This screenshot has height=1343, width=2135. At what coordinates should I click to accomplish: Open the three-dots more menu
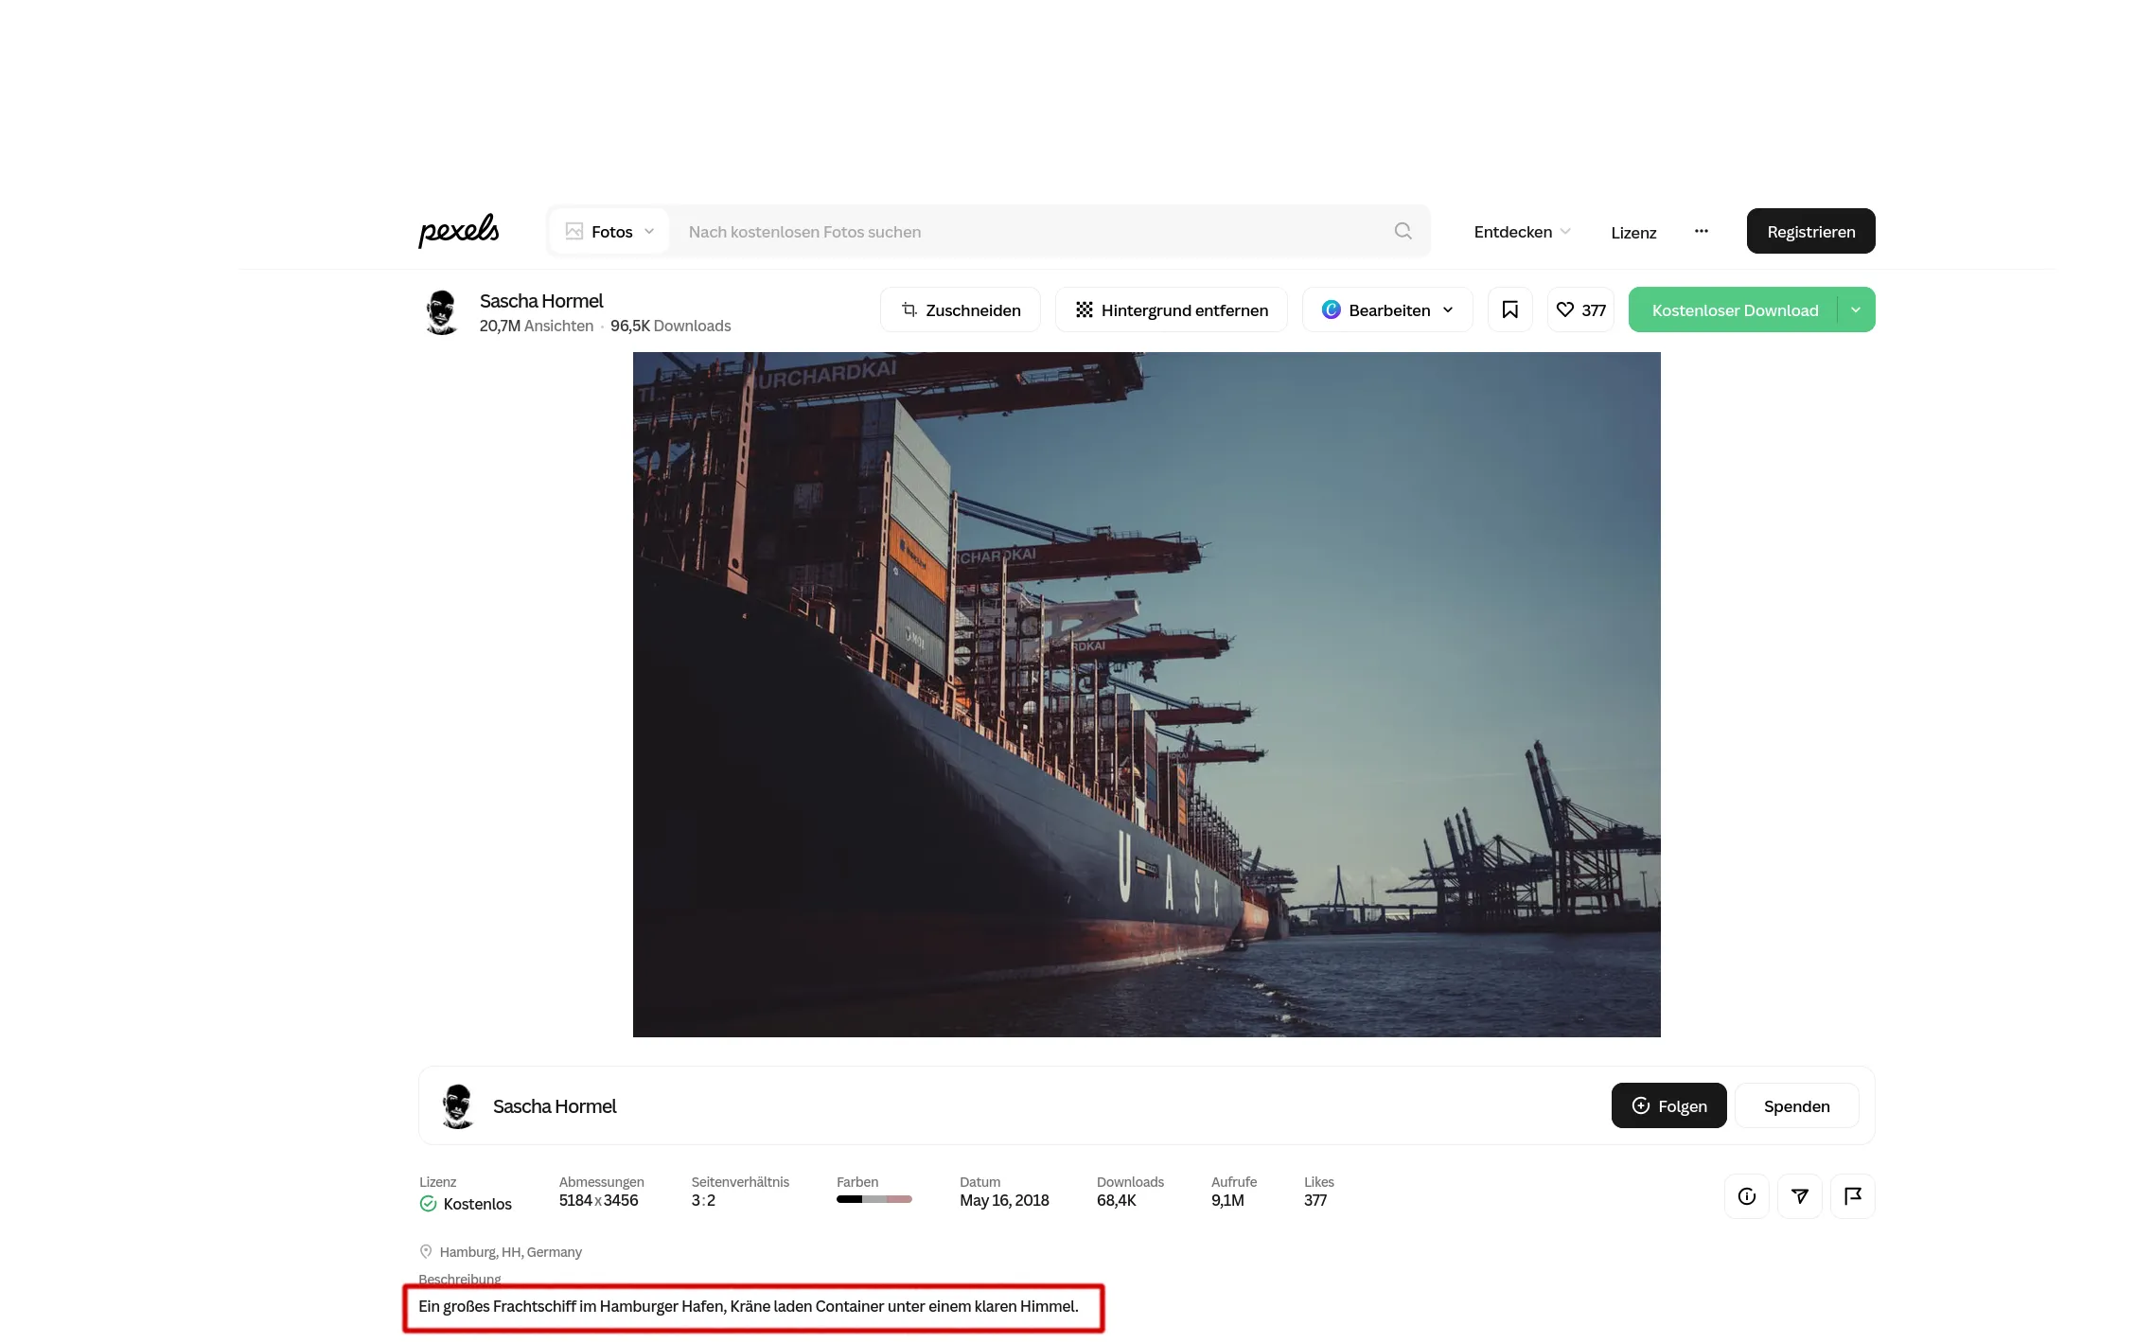[1701, 231]
